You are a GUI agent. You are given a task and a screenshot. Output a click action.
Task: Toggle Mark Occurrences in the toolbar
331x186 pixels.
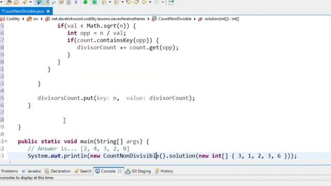click(x=47, y=2)
